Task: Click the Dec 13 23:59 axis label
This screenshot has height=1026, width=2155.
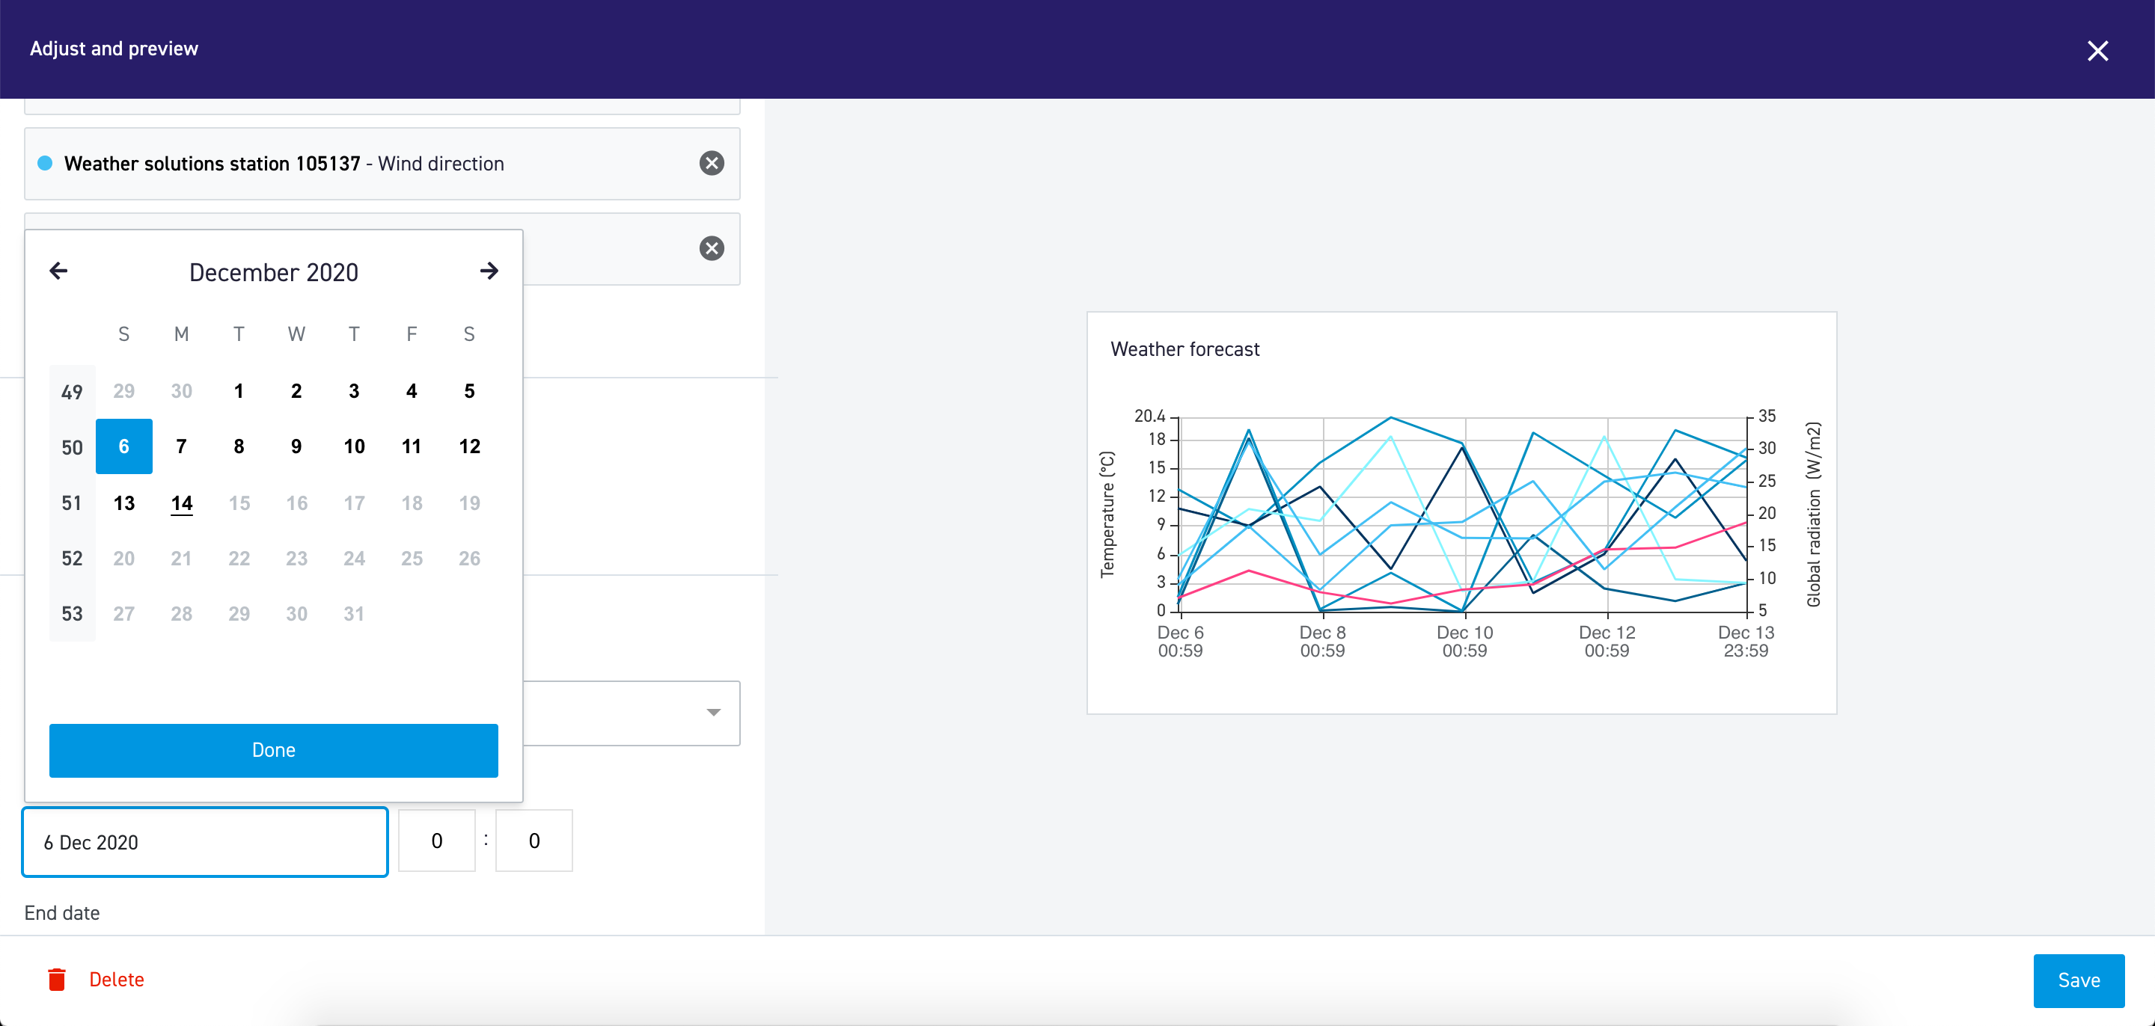Action: pyautogui.click(x=1746, y=642)
